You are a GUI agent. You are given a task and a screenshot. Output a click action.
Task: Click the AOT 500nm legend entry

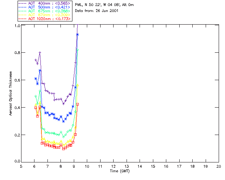45,7
